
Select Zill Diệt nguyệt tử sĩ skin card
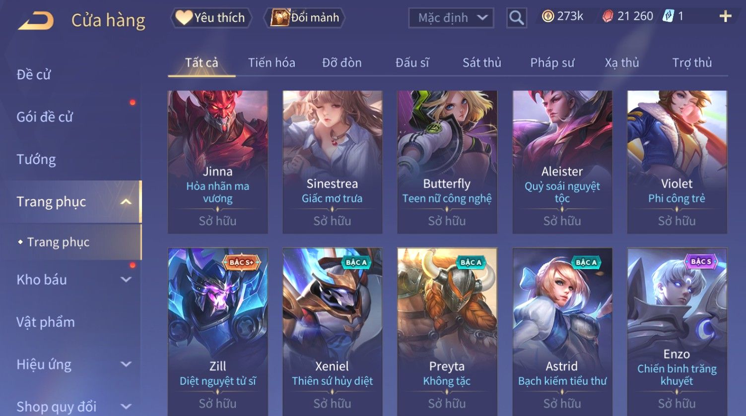[217, 332]
